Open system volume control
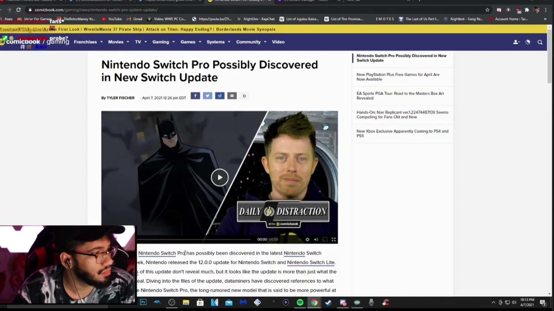 (x=514, y=302)
